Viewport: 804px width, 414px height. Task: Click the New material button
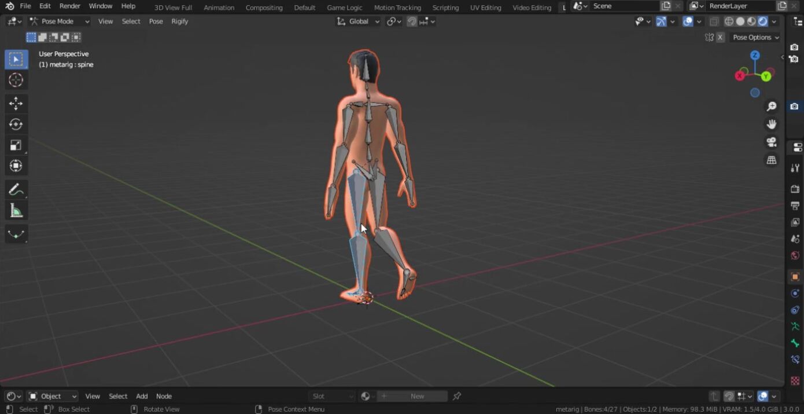(416, 396)
